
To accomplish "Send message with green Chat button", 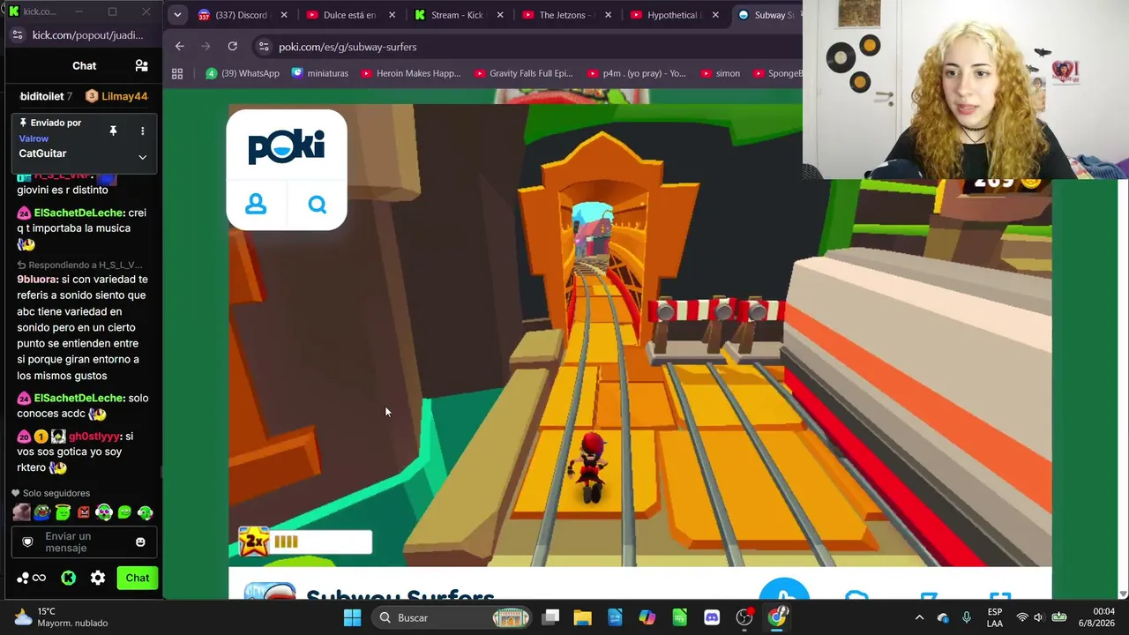I will click(137, 578).
